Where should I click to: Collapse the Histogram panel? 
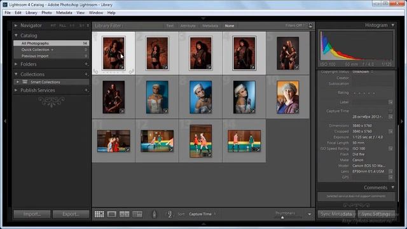[x=393, y=25]
